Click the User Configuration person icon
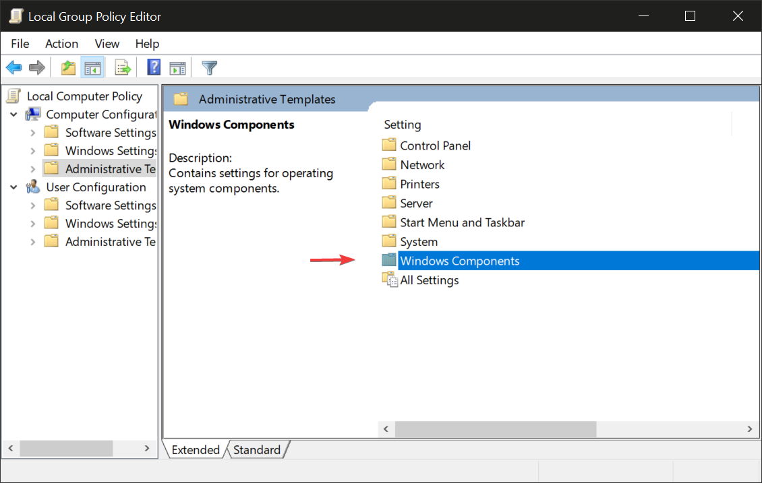This screenshot has width=762, height=483. [x=33, y=187]
